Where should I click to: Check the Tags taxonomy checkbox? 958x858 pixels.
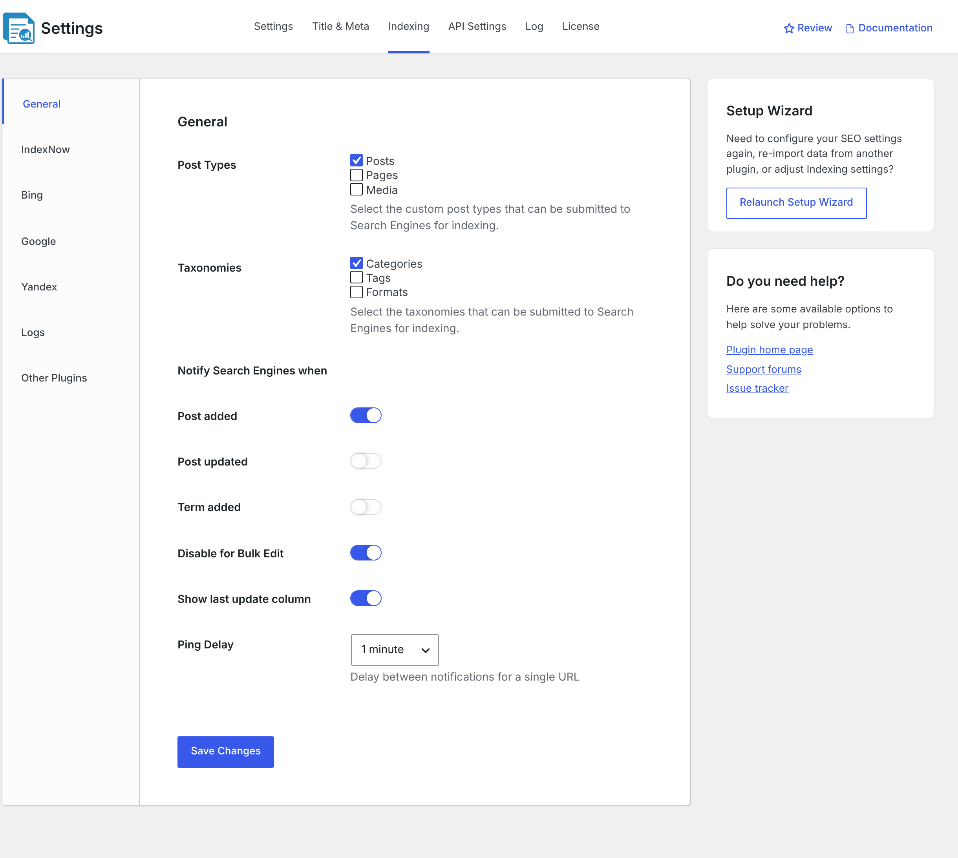357,277
